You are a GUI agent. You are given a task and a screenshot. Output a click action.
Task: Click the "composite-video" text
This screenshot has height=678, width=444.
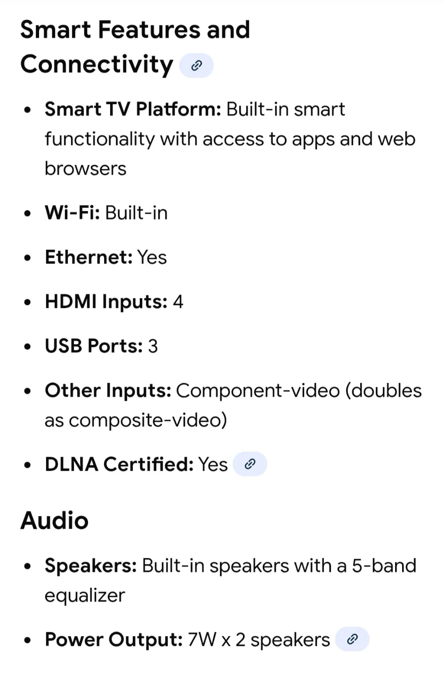[x=147, y=420]
